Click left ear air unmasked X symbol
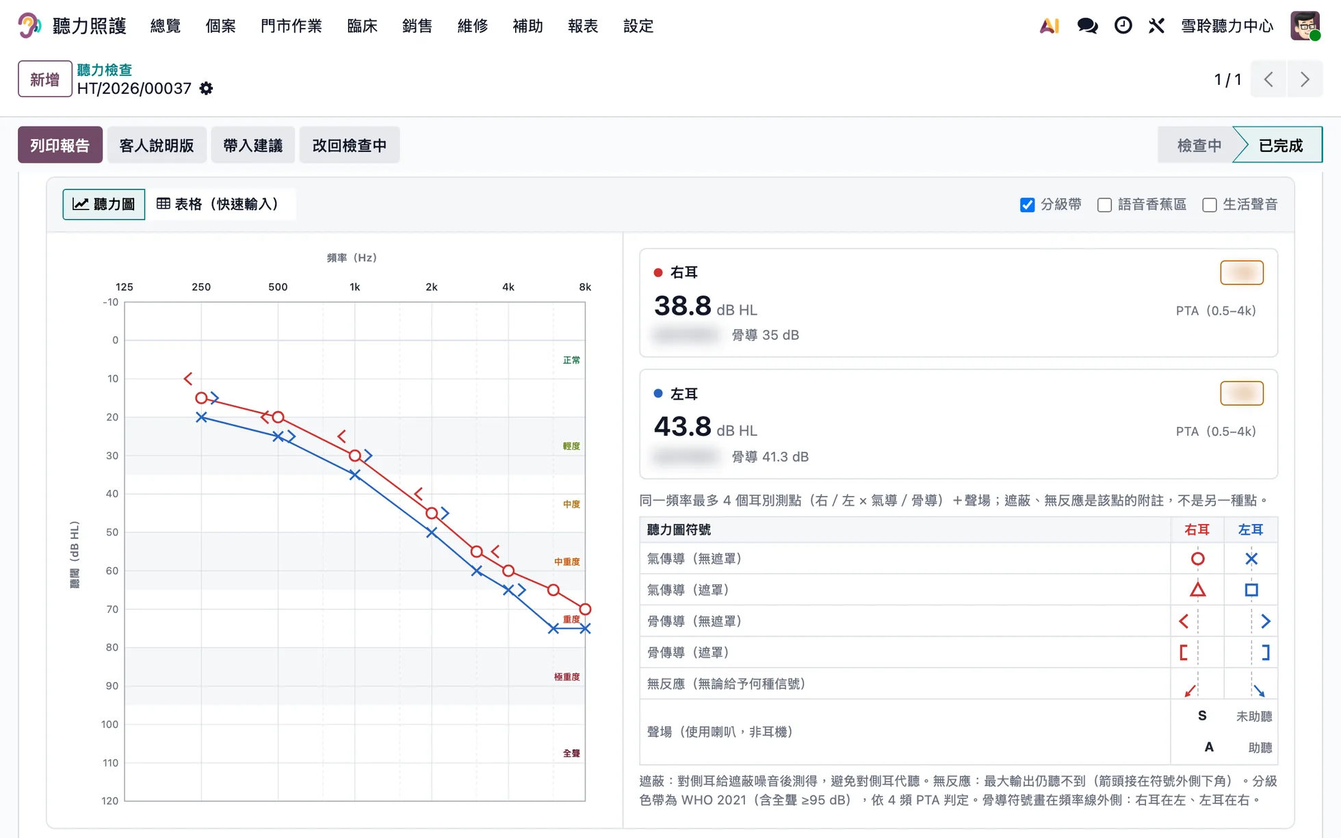This screenshot has width=1341, height=838. tap(1251, 559)
